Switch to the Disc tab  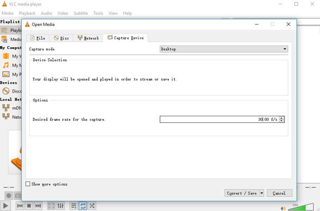click(x=61, y=38)
